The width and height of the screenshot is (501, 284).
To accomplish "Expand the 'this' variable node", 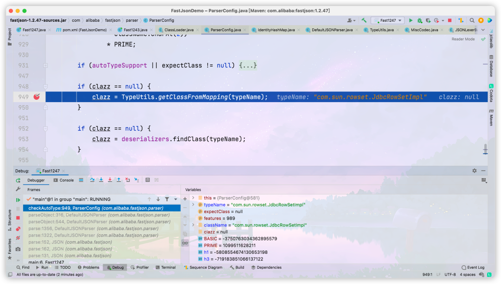I will point(193,198).
